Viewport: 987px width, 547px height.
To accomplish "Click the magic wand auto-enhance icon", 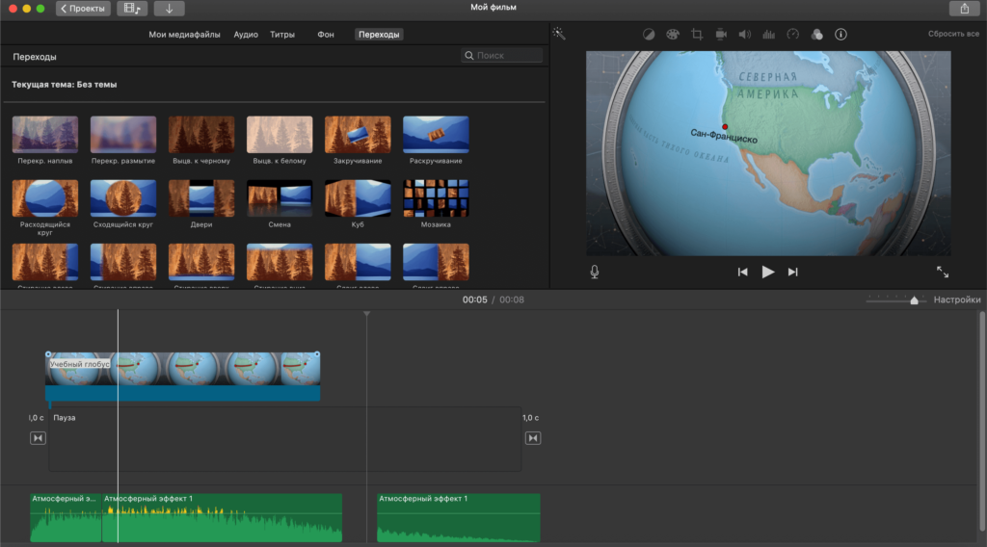I will click(558, 34).
